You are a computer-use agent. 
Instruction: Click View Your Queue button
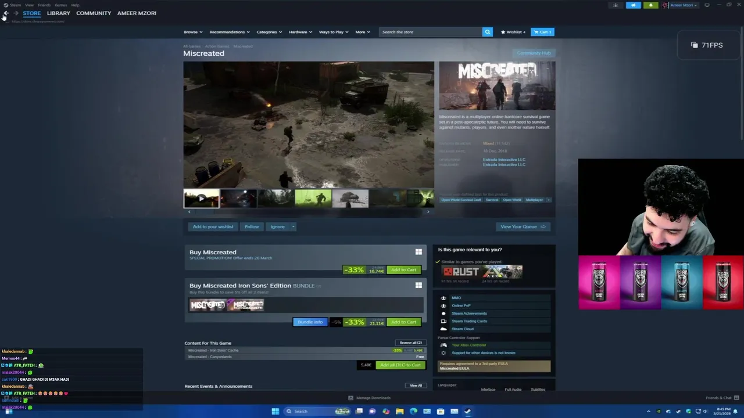coord(523,226)
